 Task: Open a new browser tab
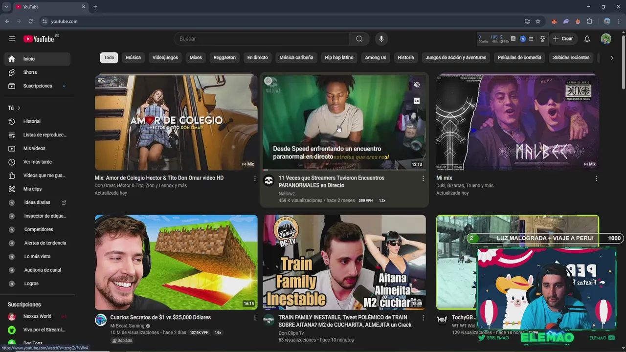(x=95, y=7)
